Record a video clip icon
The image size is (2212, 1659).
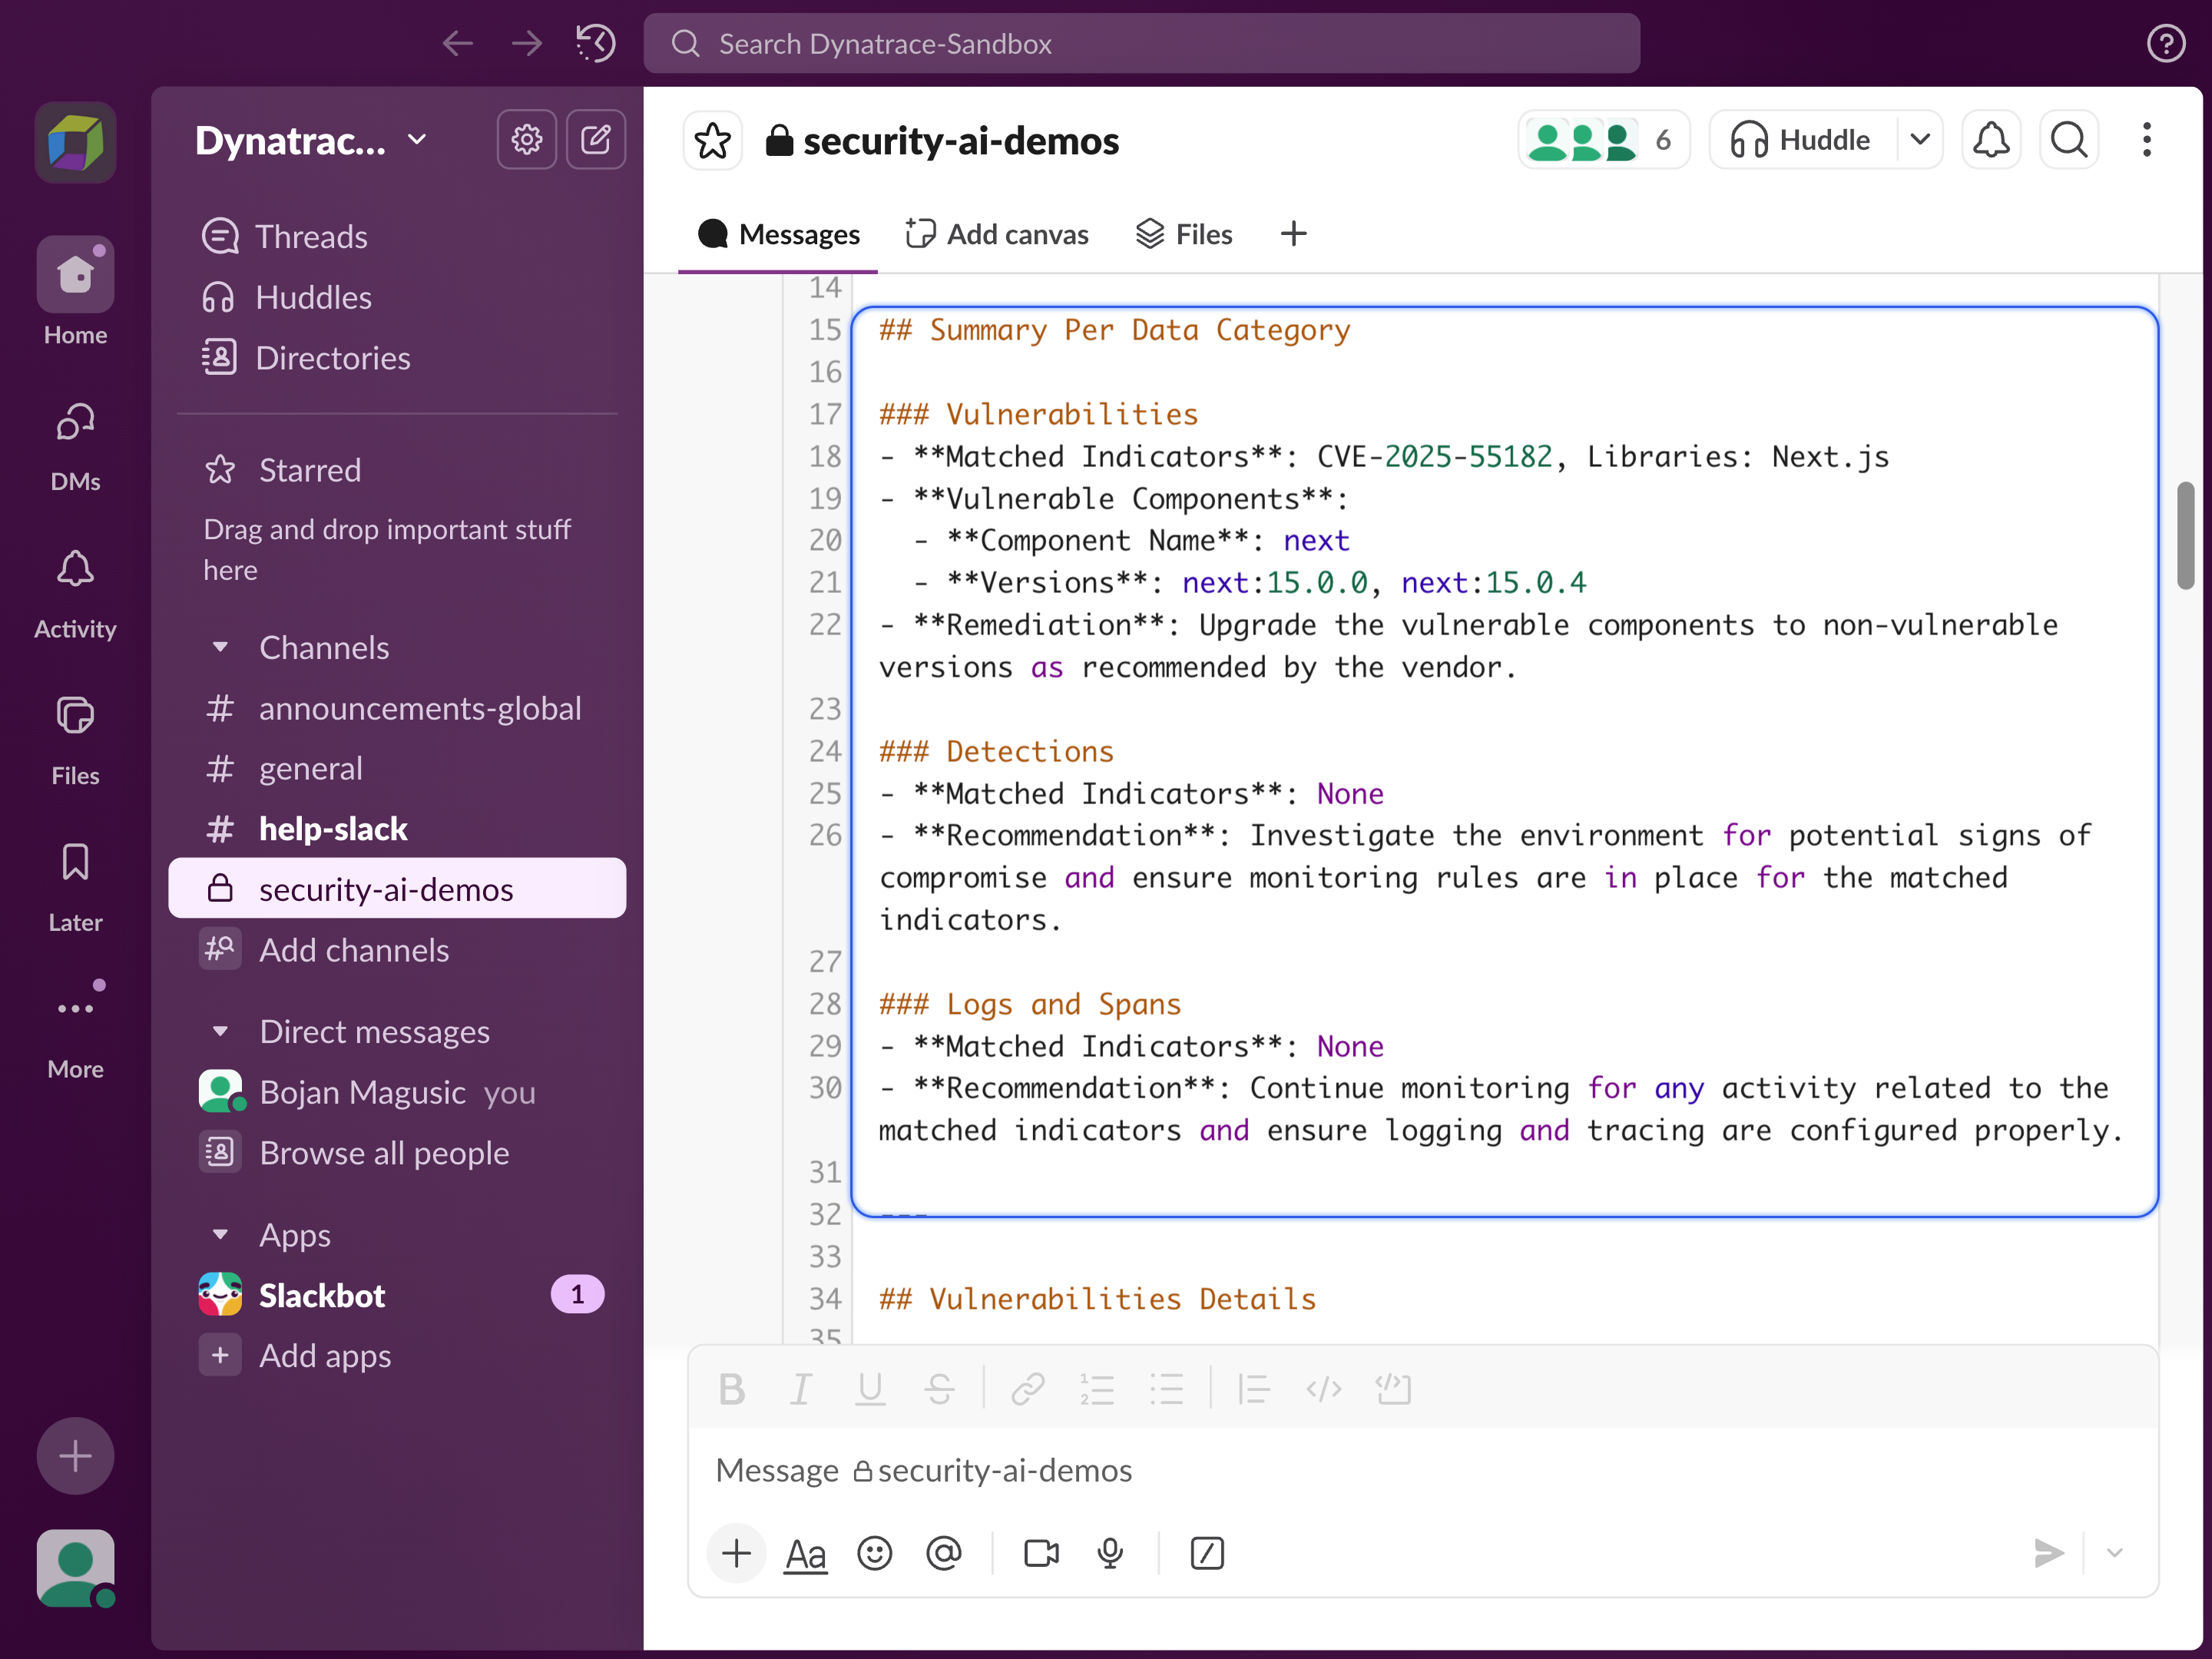click(x=1041, y=1553)
